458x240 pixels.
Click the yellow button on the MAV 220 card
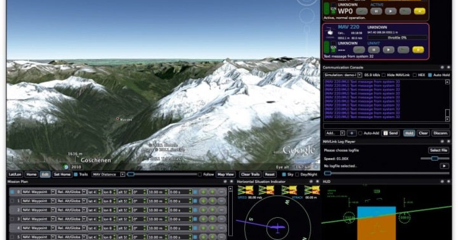(418, 50)
